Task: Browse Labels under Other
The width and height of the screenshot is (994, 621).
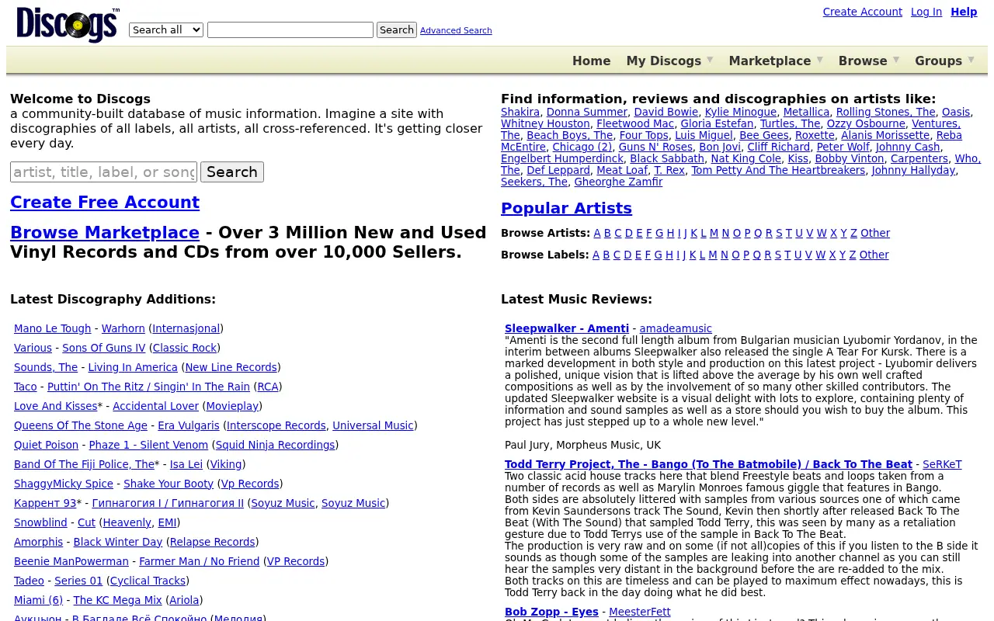Action: pyautogui.click(x=874, y=255)
